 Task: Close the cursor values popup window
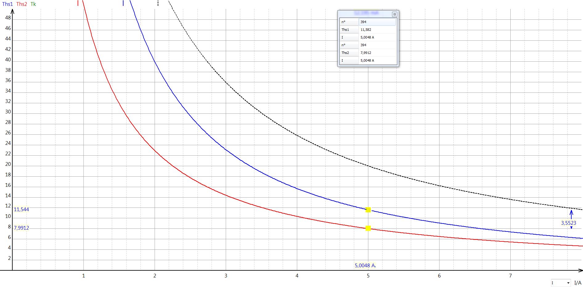[394, 14]
